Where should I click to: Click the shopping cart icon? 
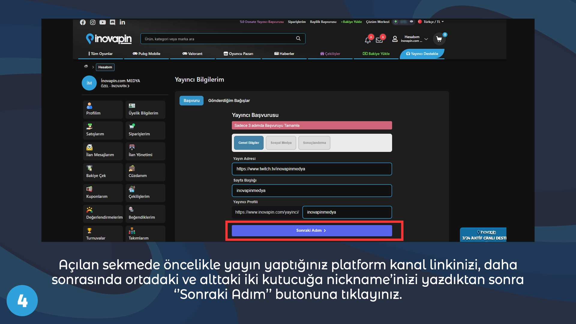[x=439, y=39]
